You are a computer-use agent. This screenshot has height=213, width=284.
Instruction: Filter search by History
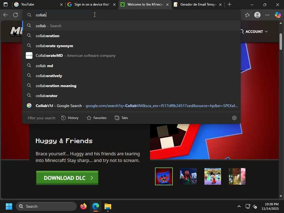(70, 118)
